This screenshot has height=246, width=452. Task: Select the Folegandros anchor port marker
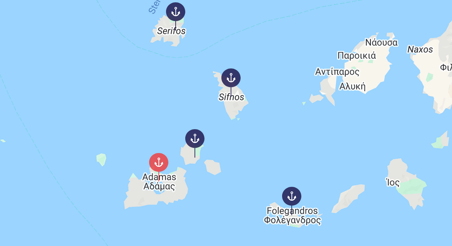click(x=292, y=196)
